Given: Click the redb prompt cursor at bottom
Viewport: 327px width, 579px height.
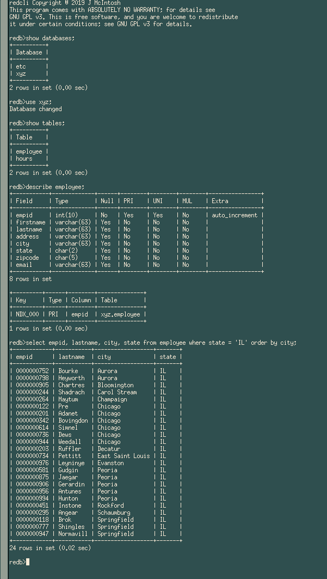Looking at the screenshot, I should [x=27, y=562].
